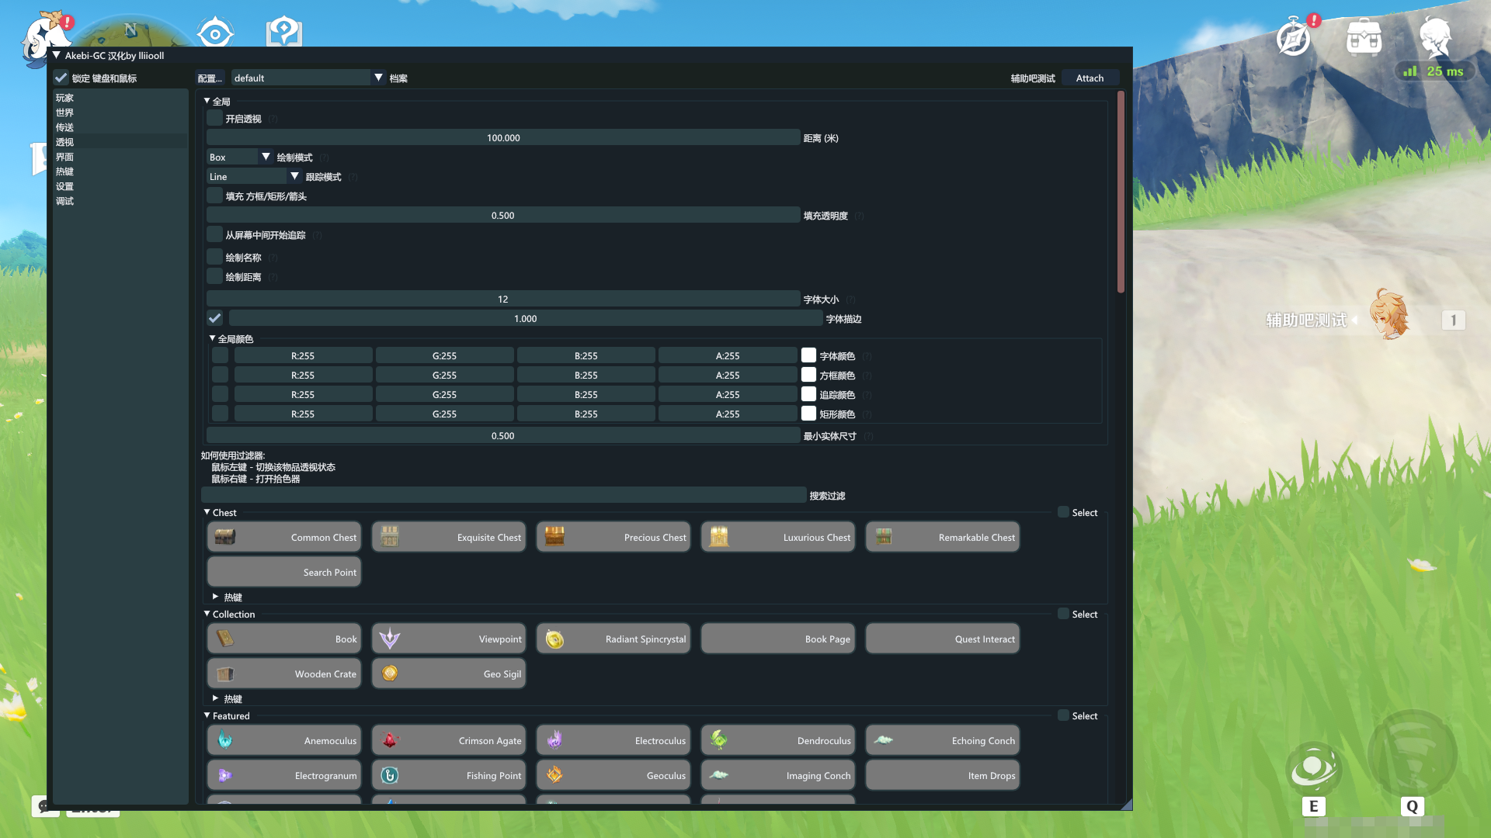Toggle 锁定 键盘和鼠标 checkbox

point(61,78)
